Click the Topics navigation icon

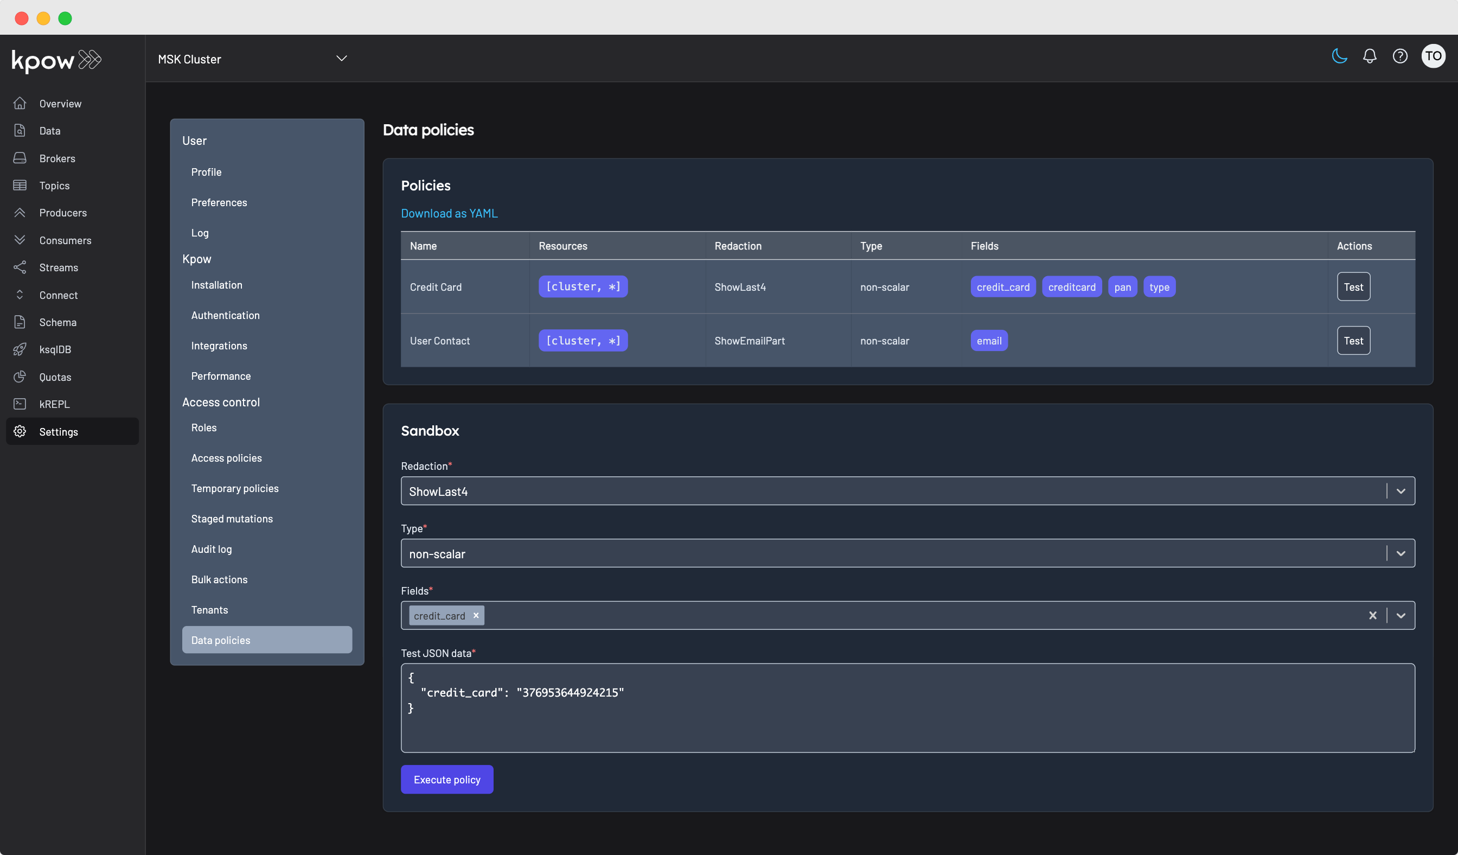tap(20, 184)
